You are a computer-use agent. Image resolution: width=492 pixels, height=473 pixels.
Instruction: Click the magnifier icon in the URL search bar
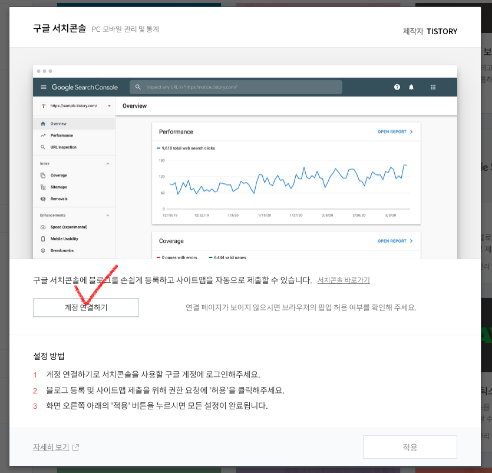(x=138, y=87)
